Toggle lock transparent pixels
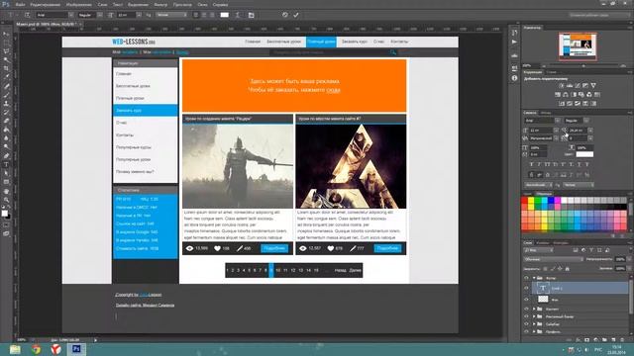Screen dimensions: 634x356 point(546,268)
